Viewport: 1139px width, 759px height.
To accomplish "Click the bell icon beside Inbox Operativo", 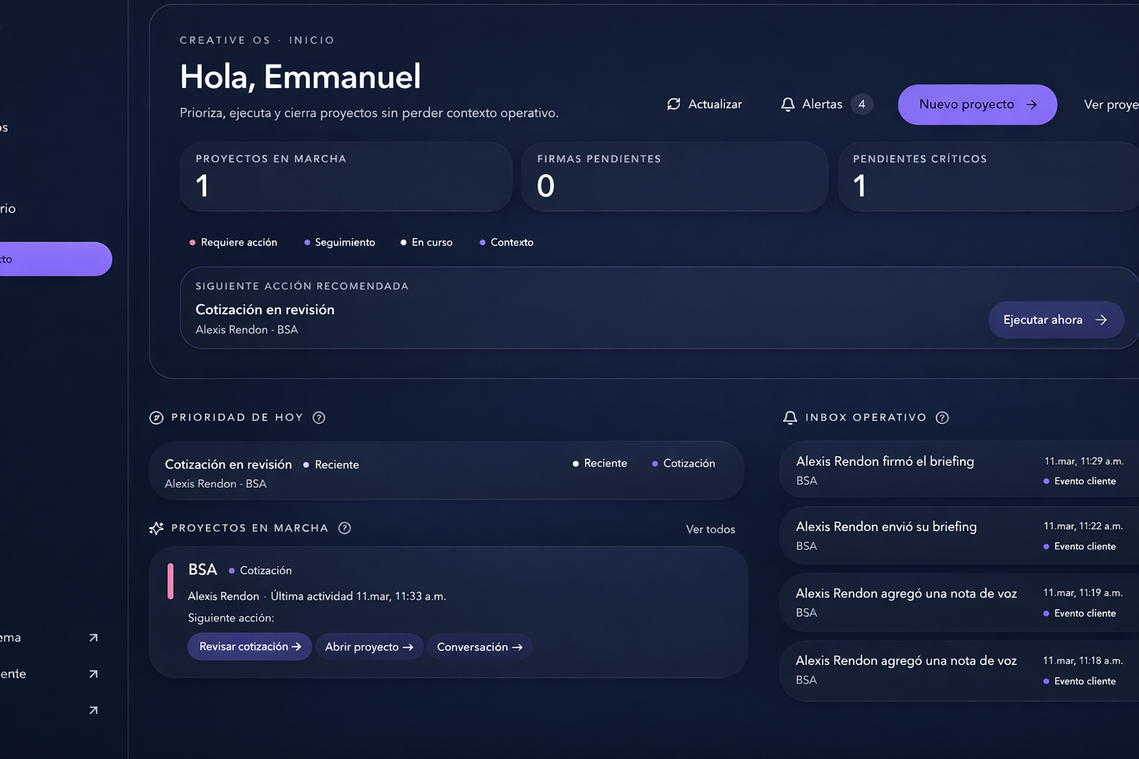I will (789, 417).
